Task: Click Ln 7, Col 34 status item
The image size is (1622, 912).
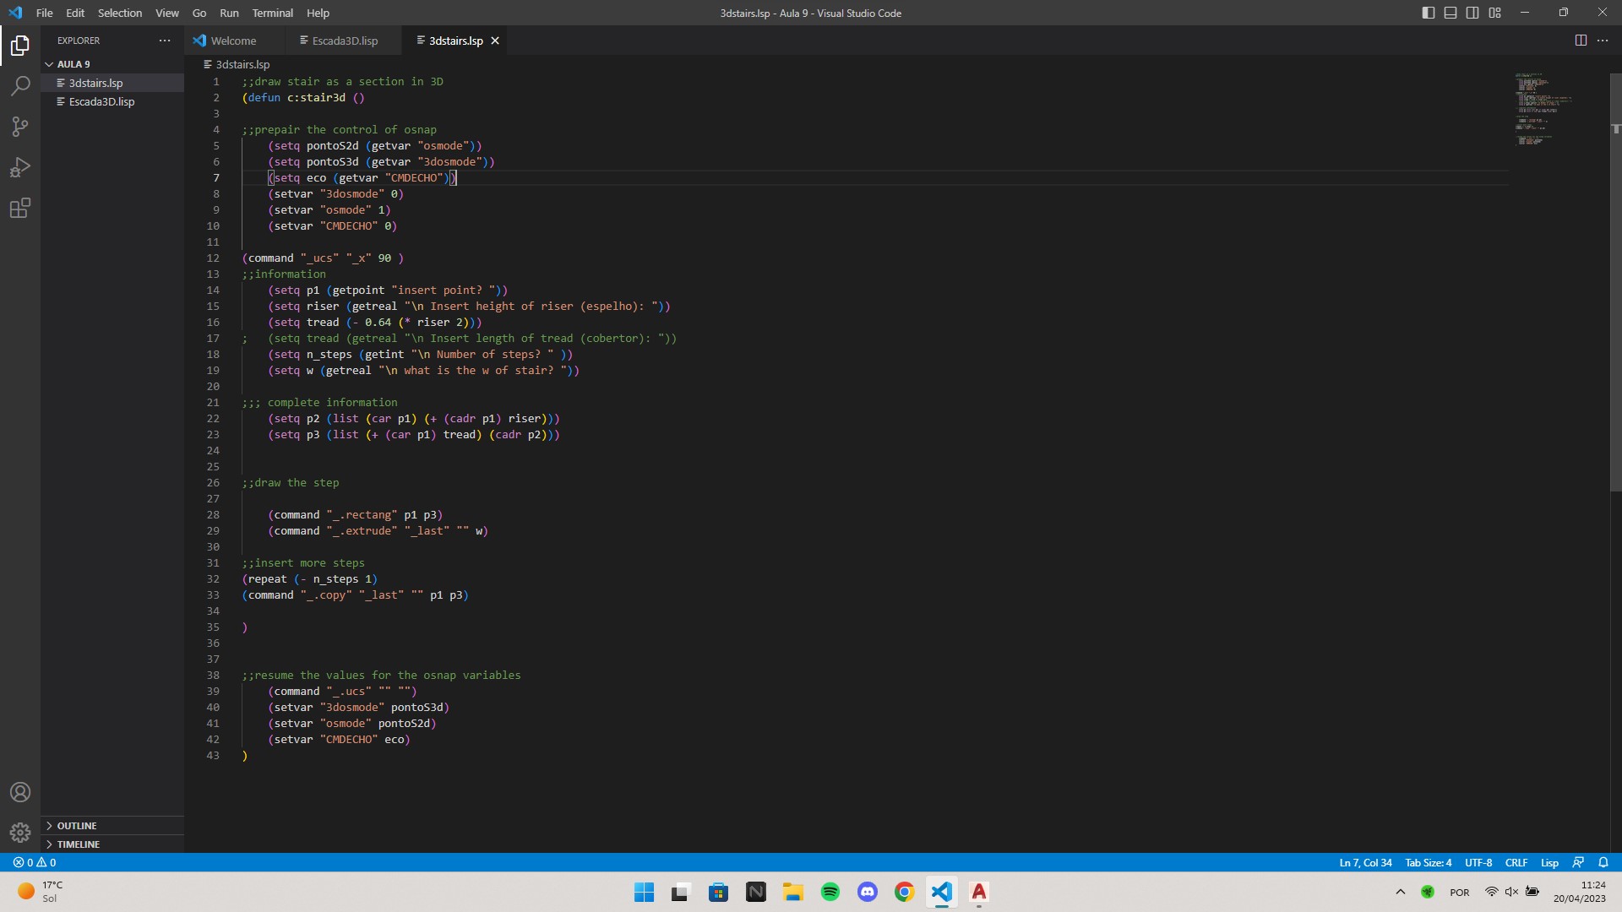Action: click(1365, 862)
